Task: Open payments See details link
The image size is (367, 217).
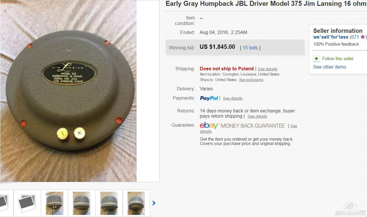Action: (x=232, y=98)
